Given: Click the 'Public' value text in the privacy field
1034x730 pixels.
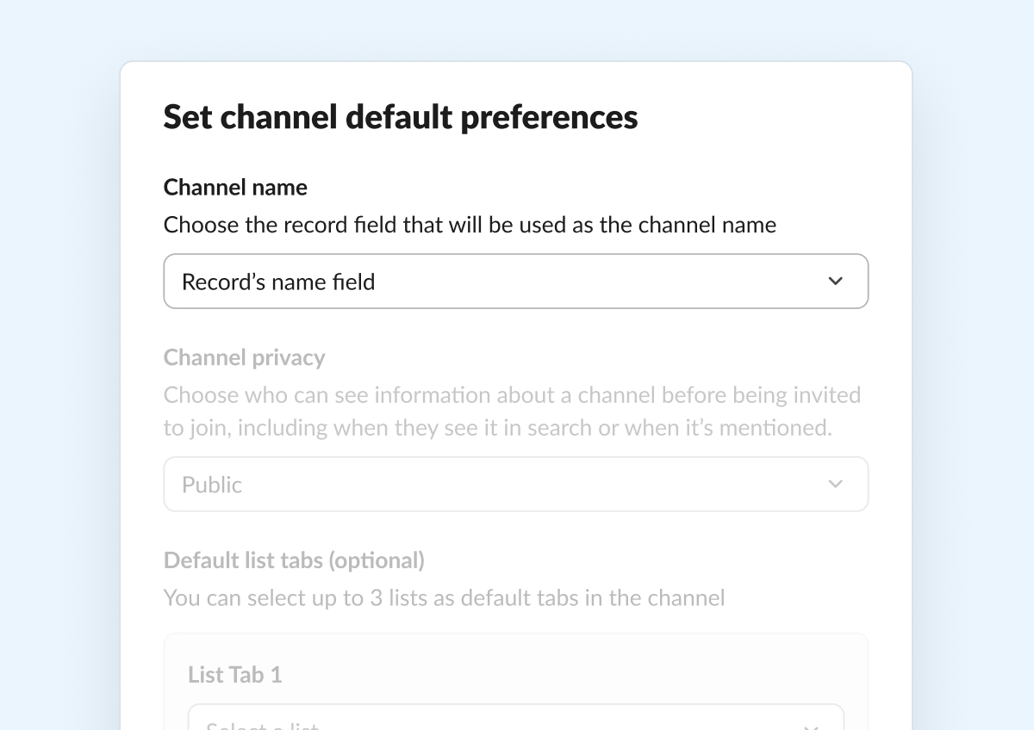Looking at the screenshot, I should pos(212,485).
